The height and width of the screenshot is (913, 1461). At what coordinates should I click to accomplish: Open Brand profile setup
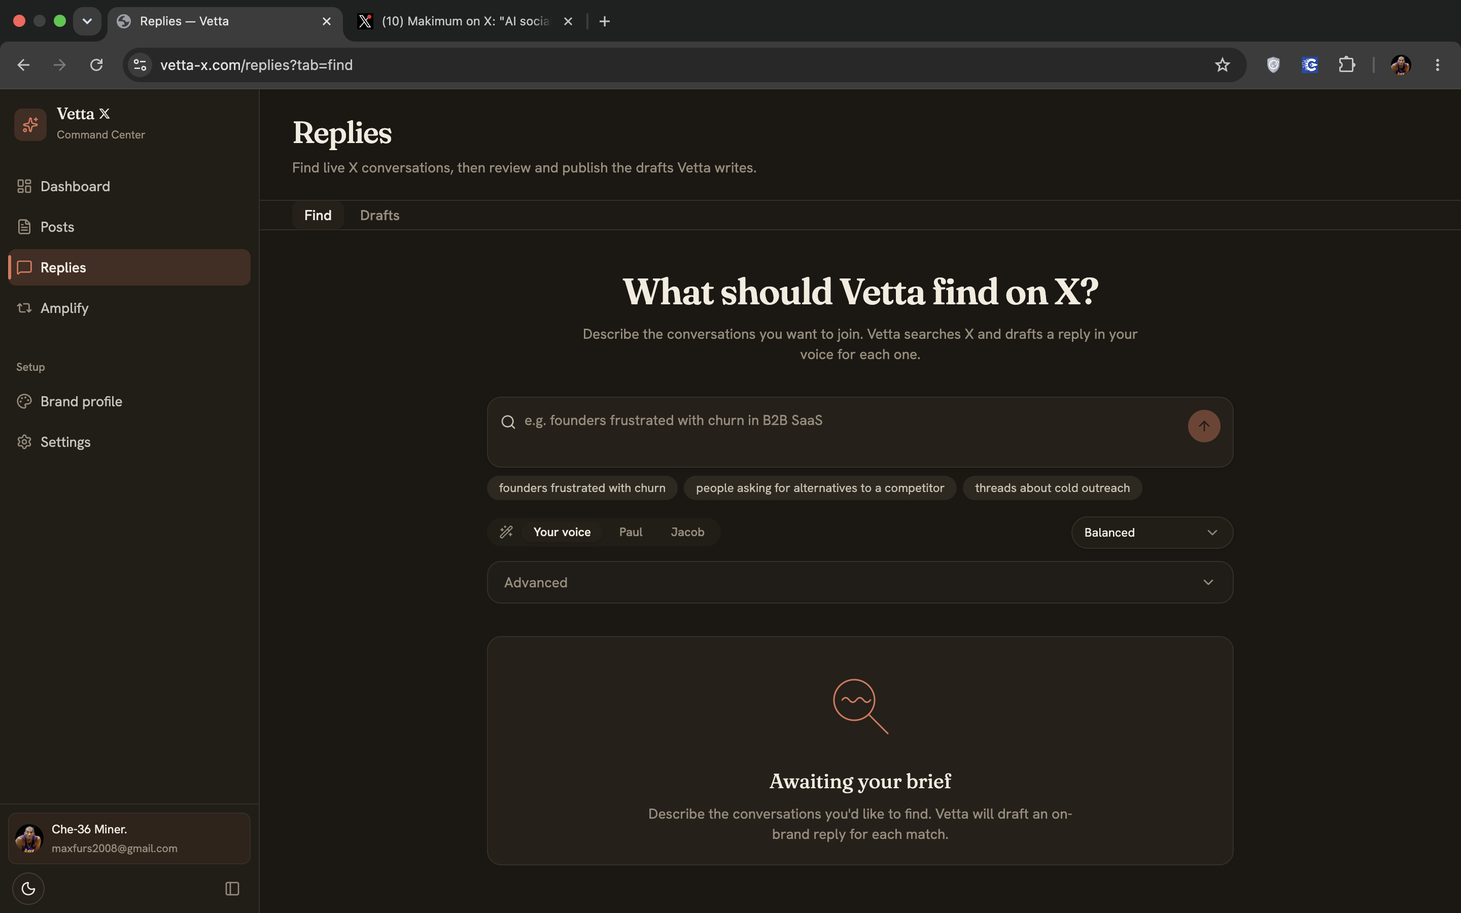(x=129, y=401)
